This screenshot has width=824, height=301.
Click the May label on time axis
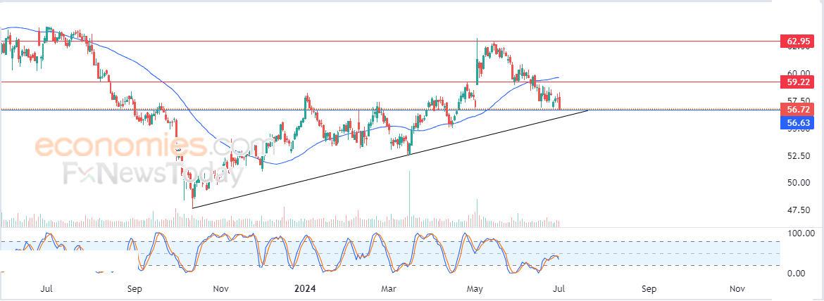(475, 289)
